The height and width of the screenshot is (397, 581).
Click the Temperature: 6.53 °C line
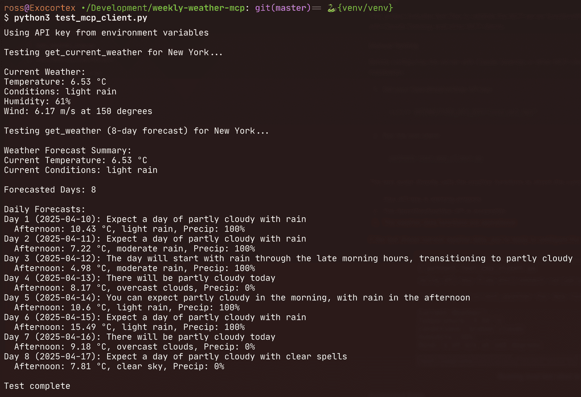pos(55,82)
